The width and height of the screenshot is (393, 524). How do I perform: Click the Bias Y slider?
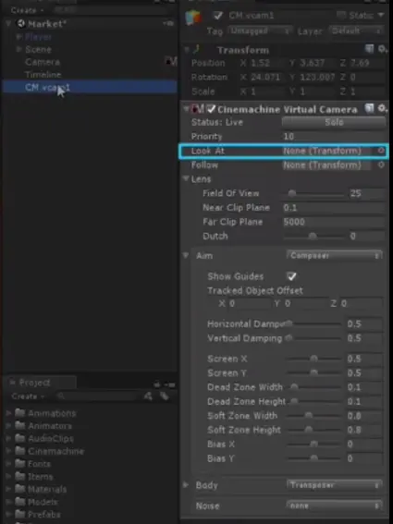click(313, 458)
